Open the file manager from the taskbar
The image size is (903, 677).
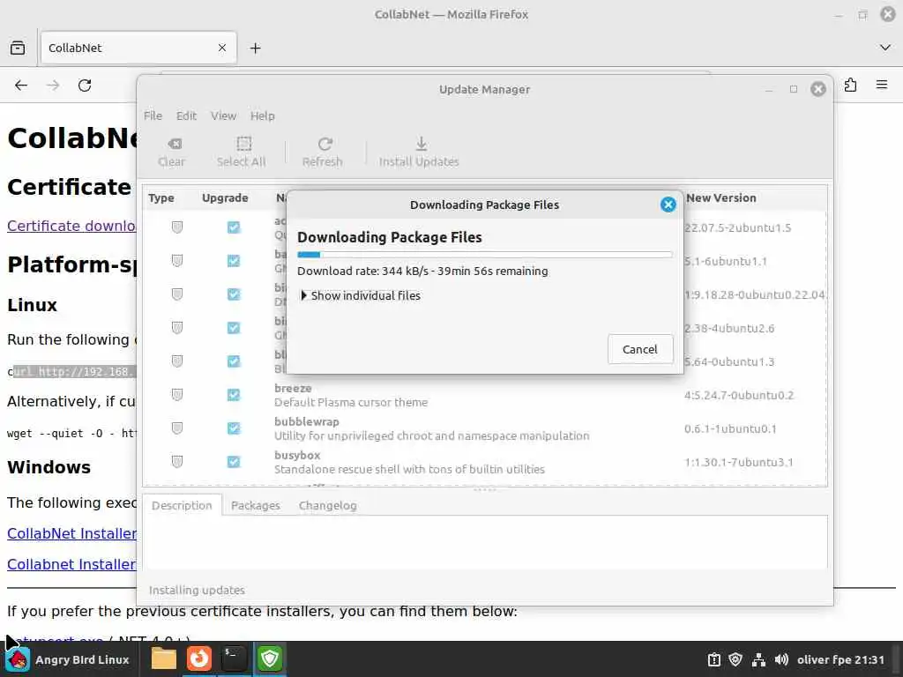(x=163, y=658)
